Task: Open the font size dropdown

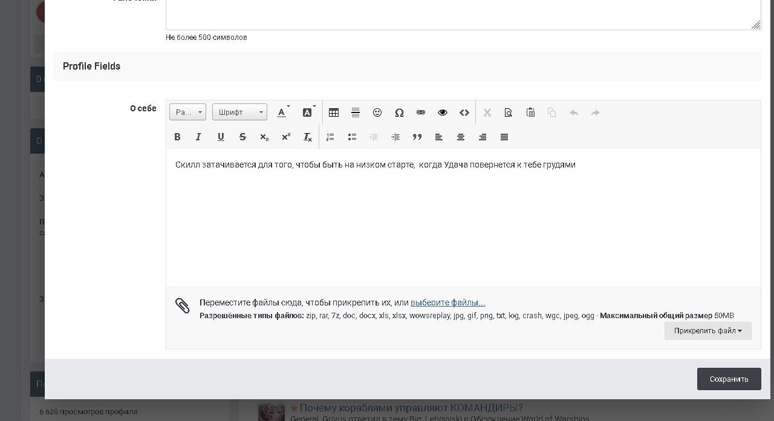Action: [x=187, y=112]
